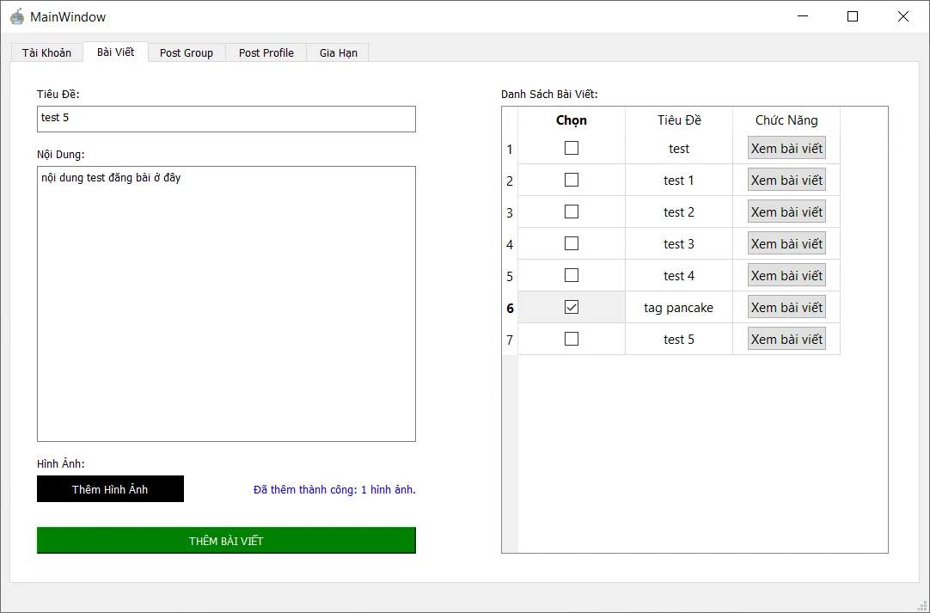
Task: Click the Thêm Hình Ảnh button
Action: coord(110,489)
